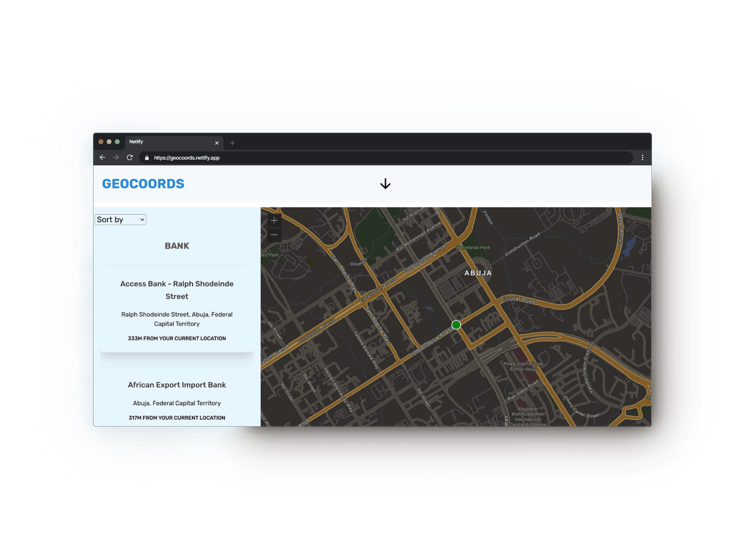Click the browser back arrow icon
Viewport: 745px width, 559px height.
click(102, 158)
